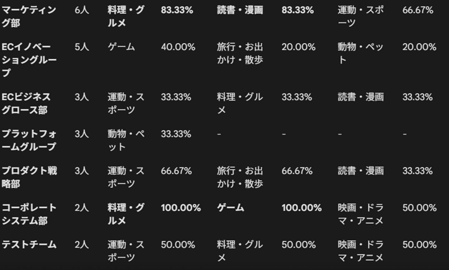
Task: Click 運動・スポーツ in the テストチーム row
Action: click(x=126, y=251)
